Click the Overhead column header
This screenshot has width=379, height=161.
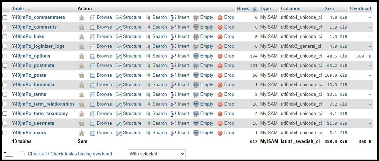361,8
